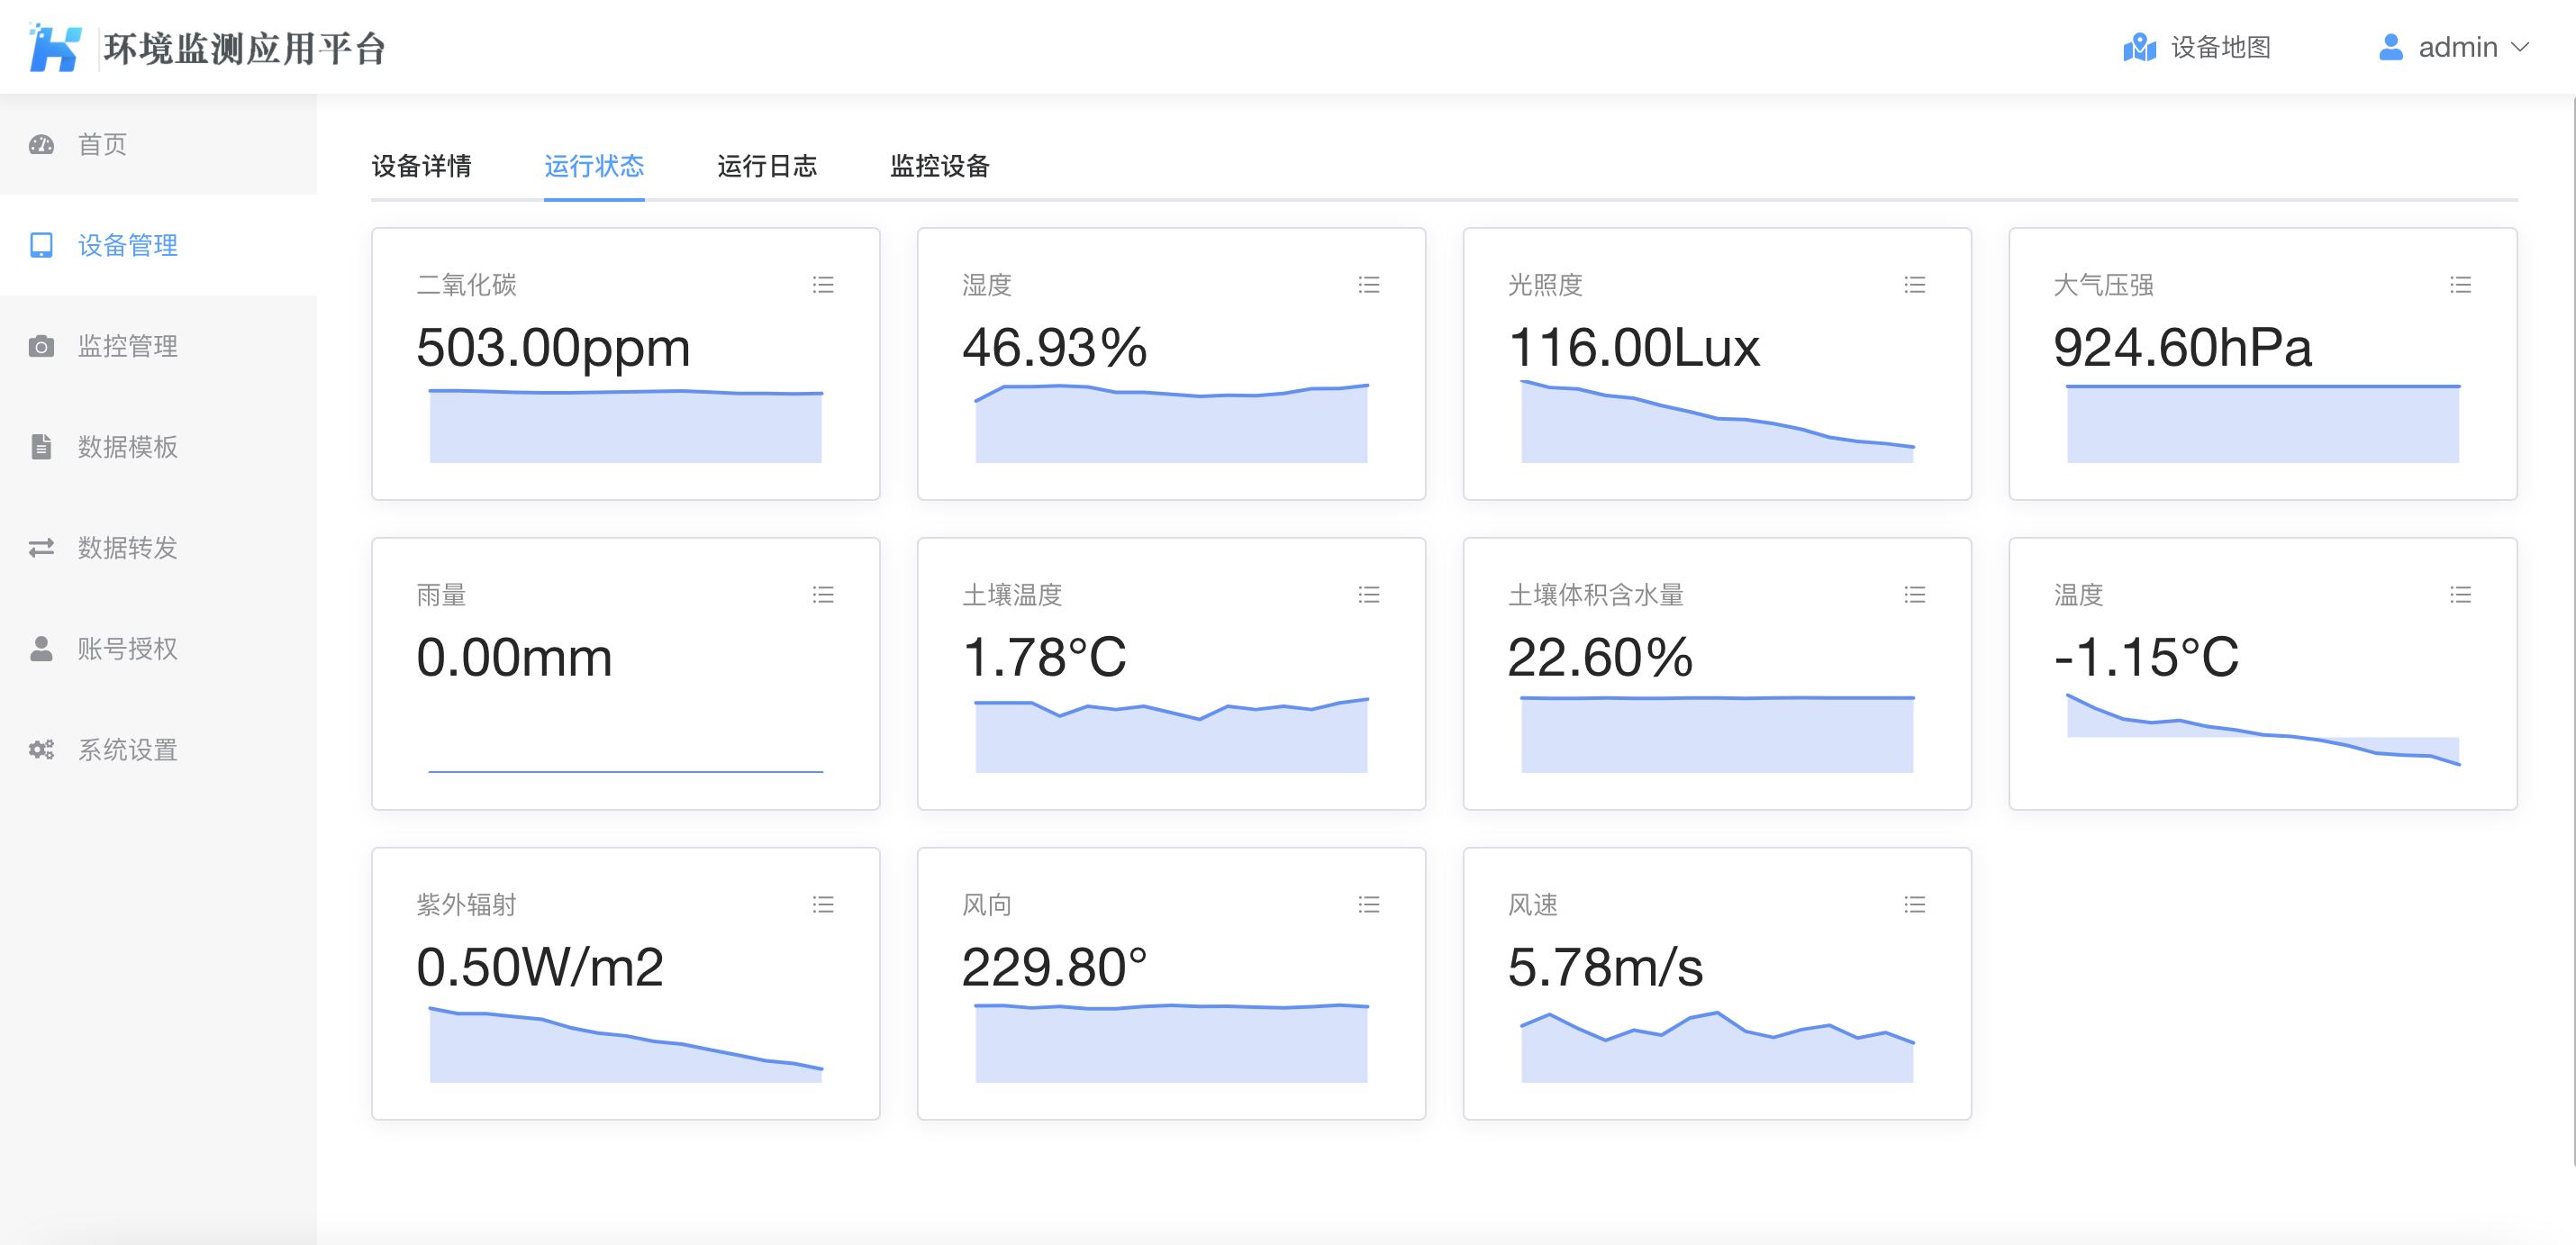This screenshot has height=1245, width=2576.
Task: Switch to the 监控设备 tab
Action: click(939, 166)
